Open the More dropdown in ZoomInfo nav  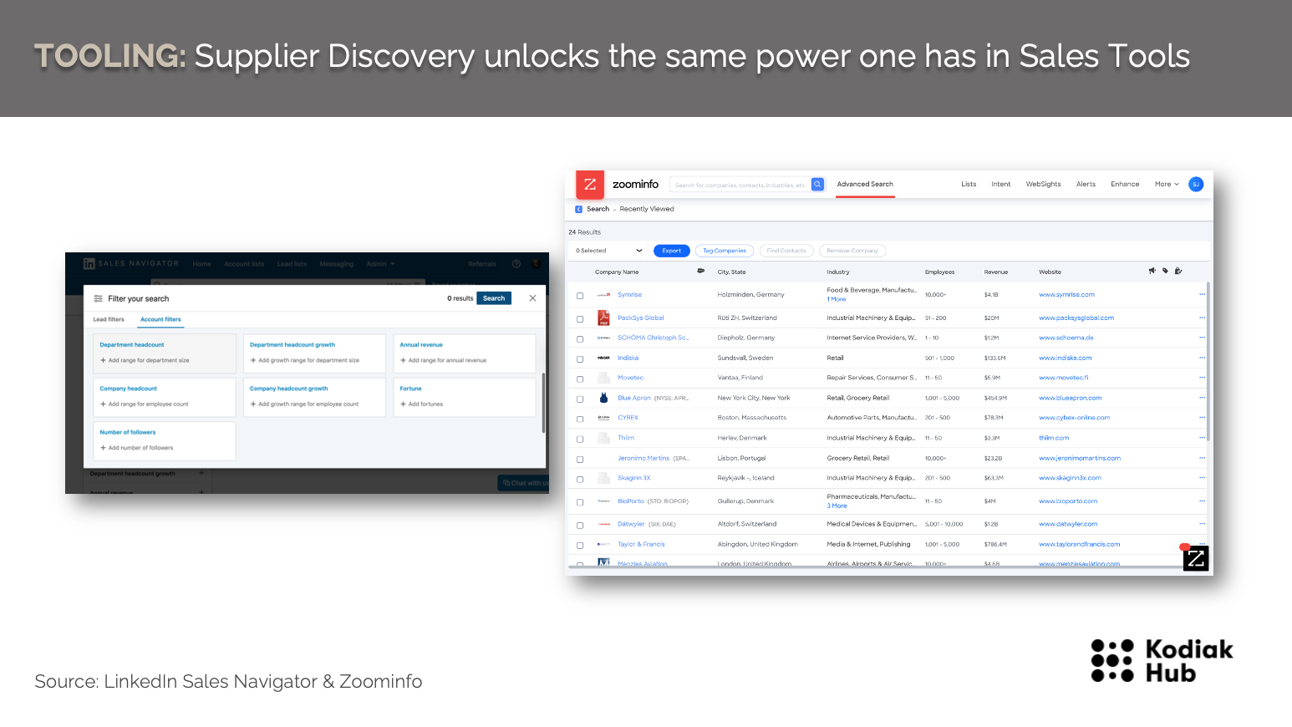(1167, 184)
